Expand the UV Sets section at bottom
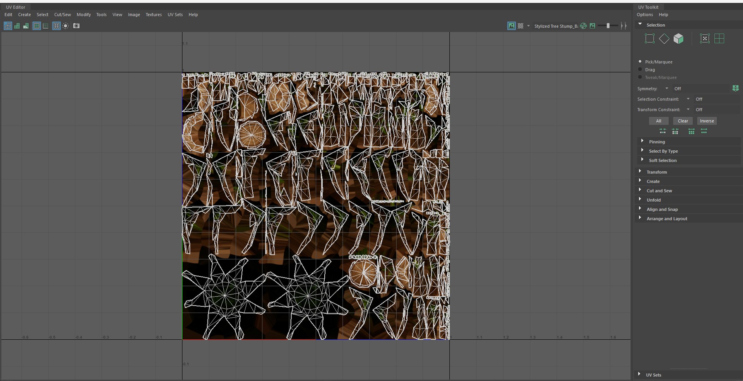Screen dimensions: 743x381 tap(639, 374)
